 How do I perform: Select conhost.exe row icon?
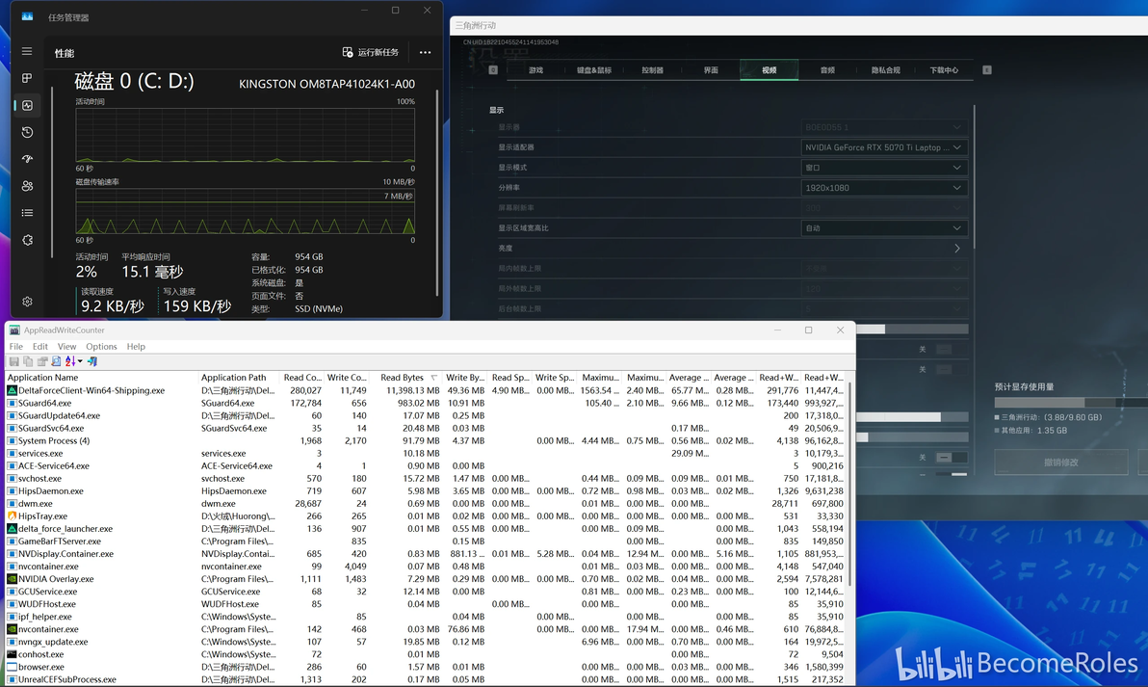coord(12,655)
